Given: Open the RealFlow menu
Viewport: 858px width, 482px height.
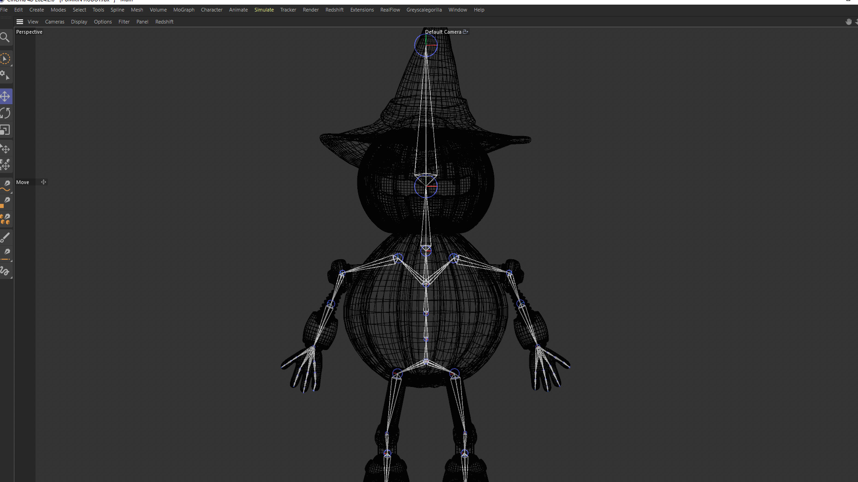Looking at the screenshot, I should point(390,10).
